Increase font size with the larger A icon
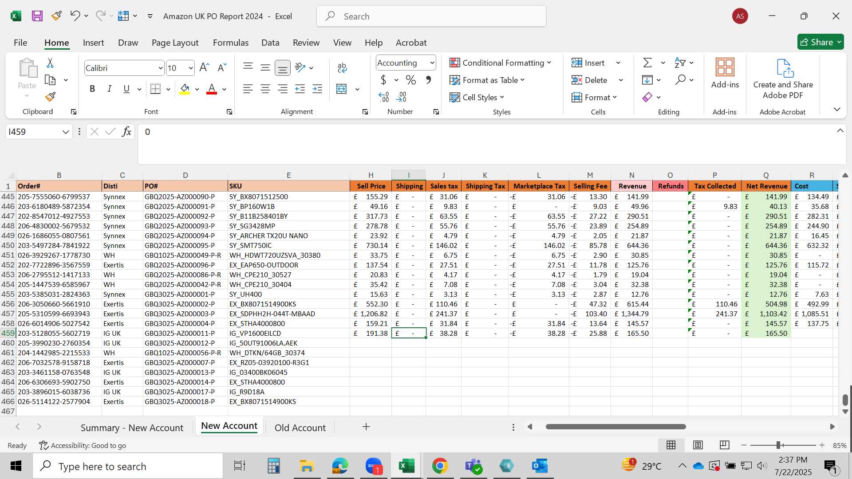The image size is (852, 479). [204, 67]
